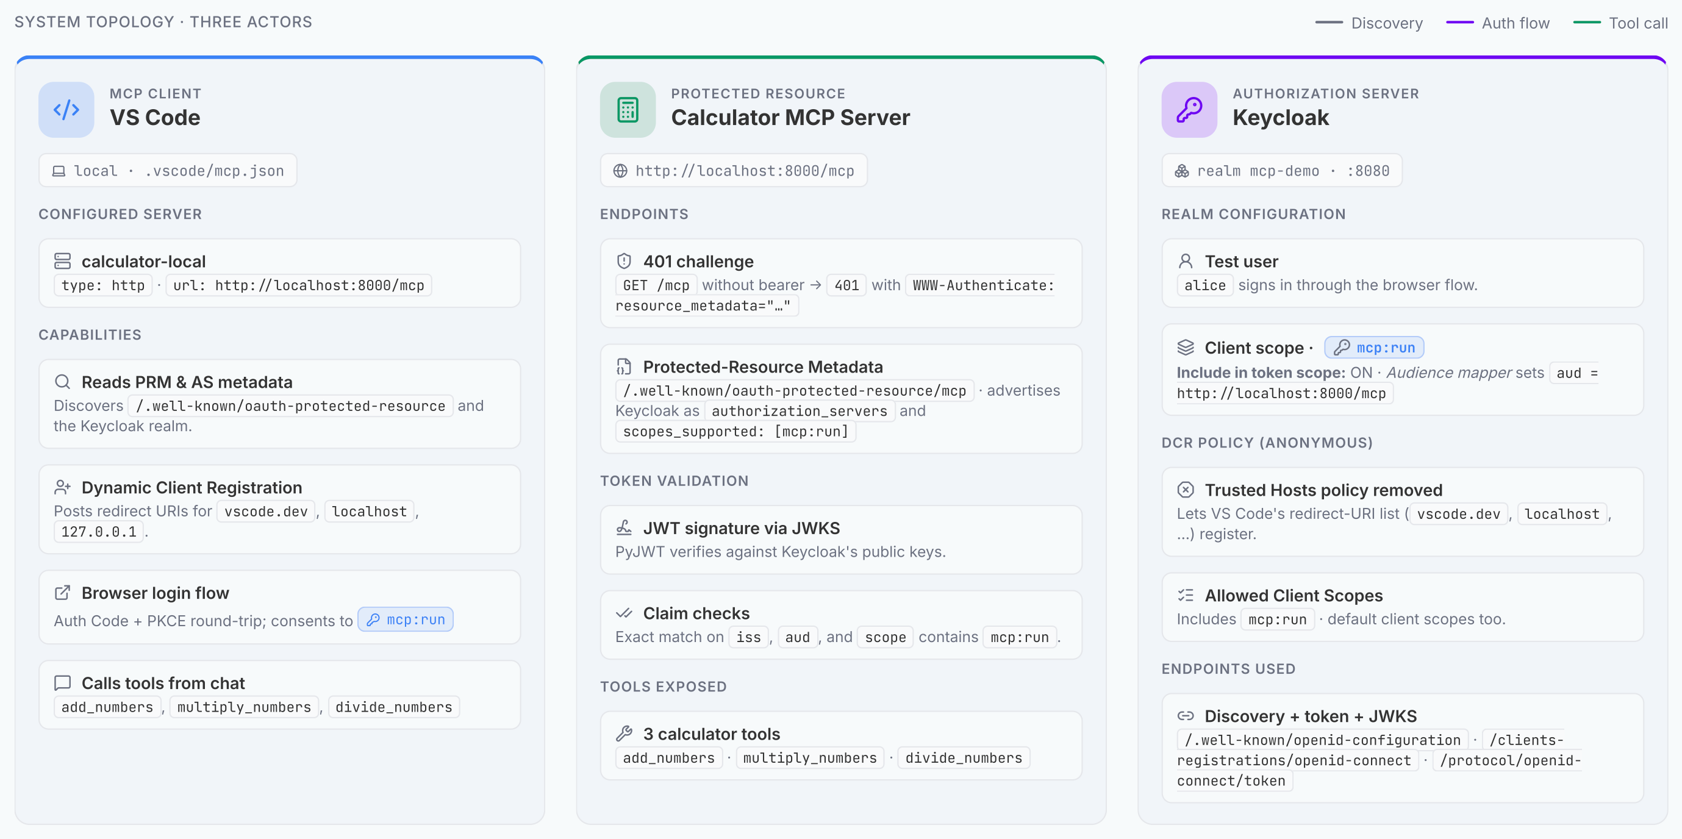Click the person icon beside Test user

click(x=1186, y=261)
